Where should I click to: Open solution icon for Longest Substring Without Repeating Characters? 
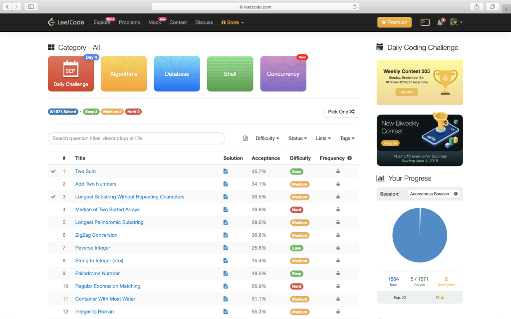click(226, 196)
